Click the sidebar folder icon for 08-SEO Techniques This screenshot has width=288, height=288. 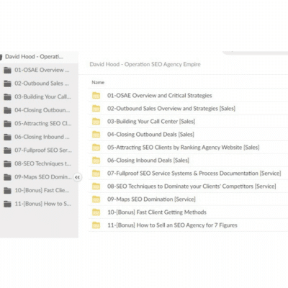pos(7,164)
